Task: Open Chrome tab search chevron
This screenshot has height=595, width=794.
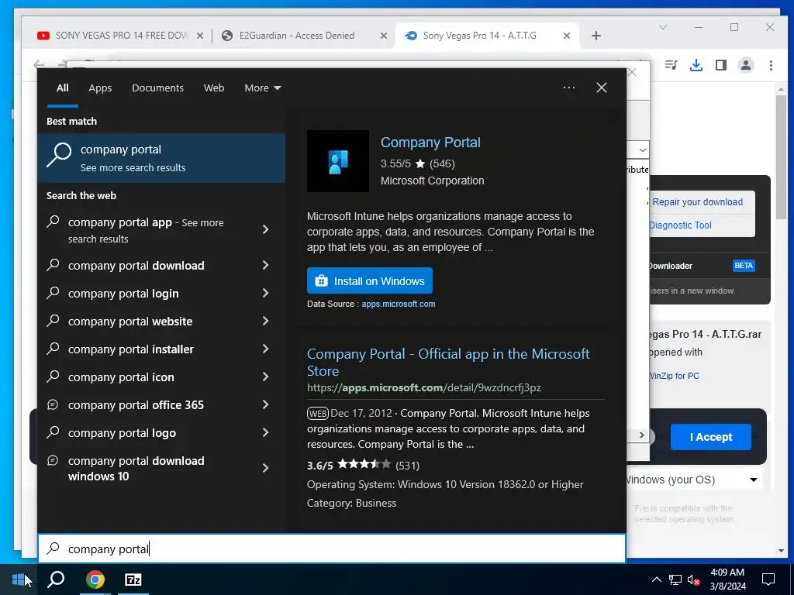Action: point(663,27)
